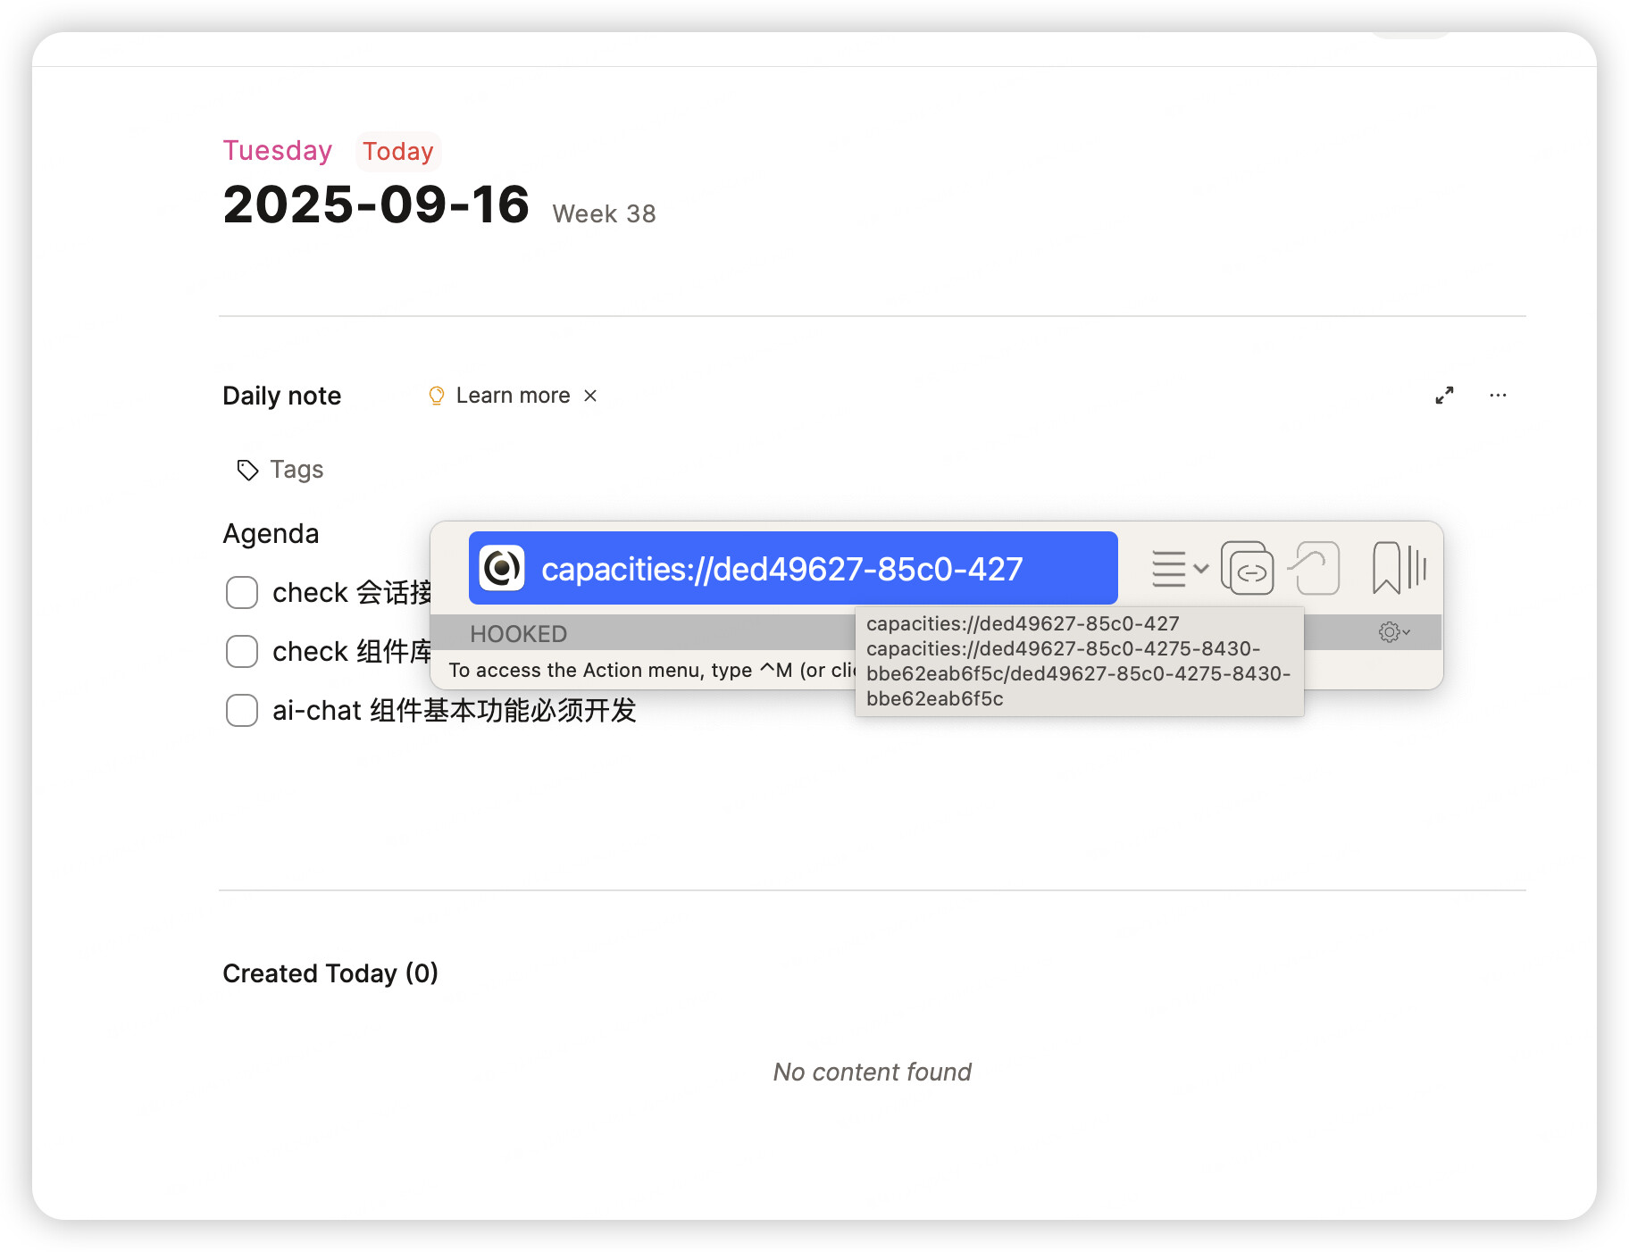Click the Today badge

(398, 151)
